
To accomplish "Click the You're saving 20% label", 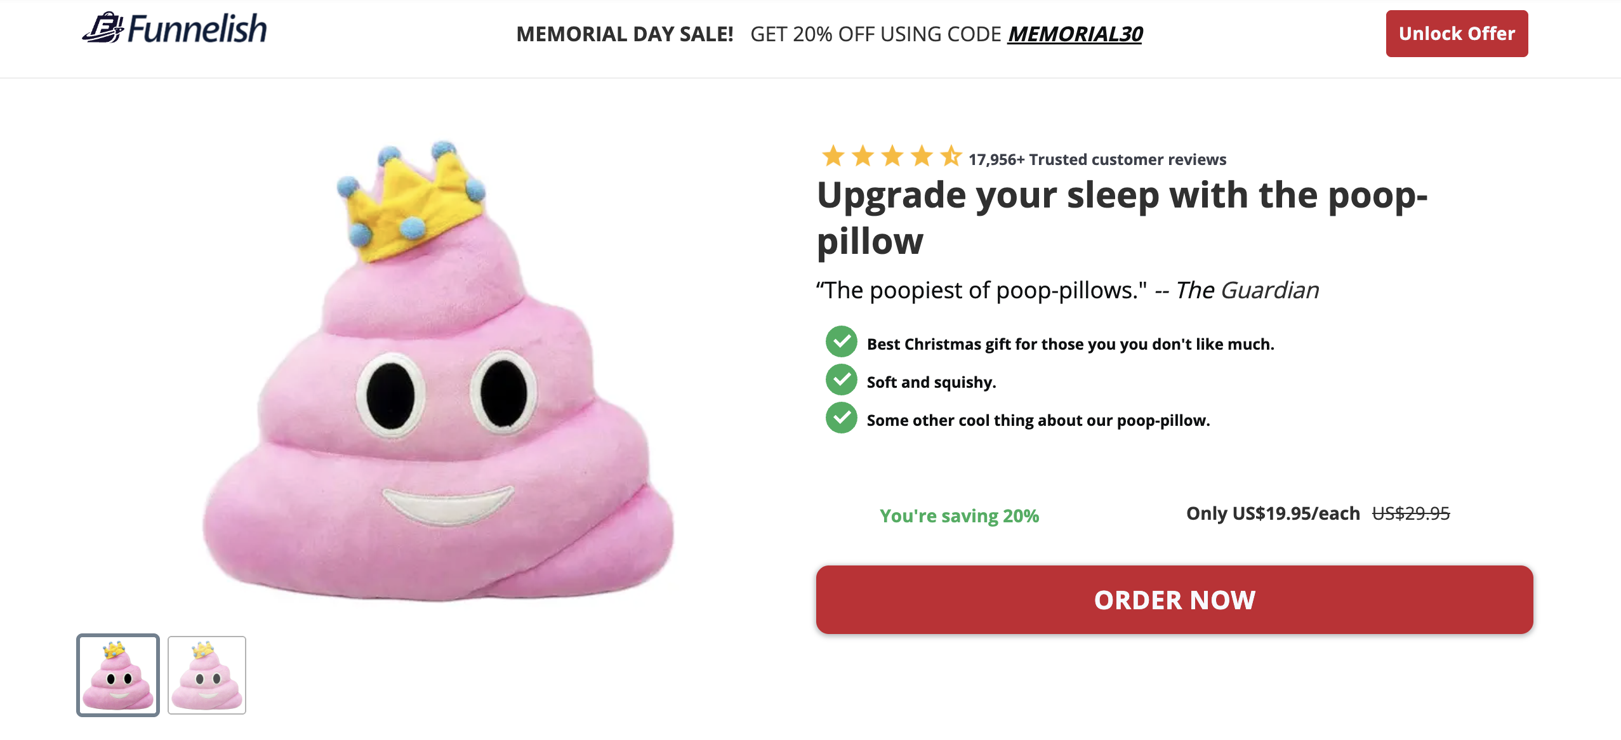I will tap(959, 516).
